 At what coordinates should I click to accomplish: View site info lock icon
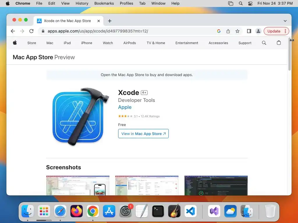[x=43, y=31]
